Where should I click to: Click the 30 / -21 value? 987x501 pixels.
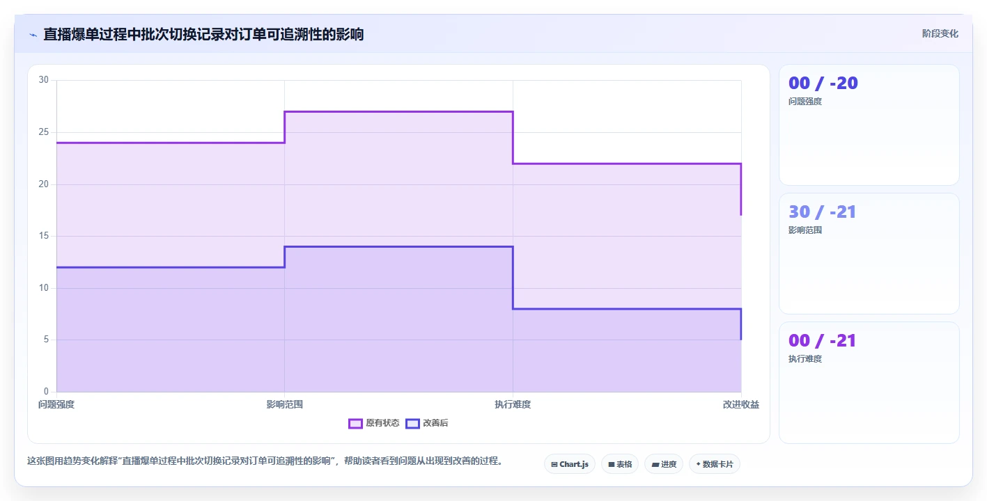[822, 212]
